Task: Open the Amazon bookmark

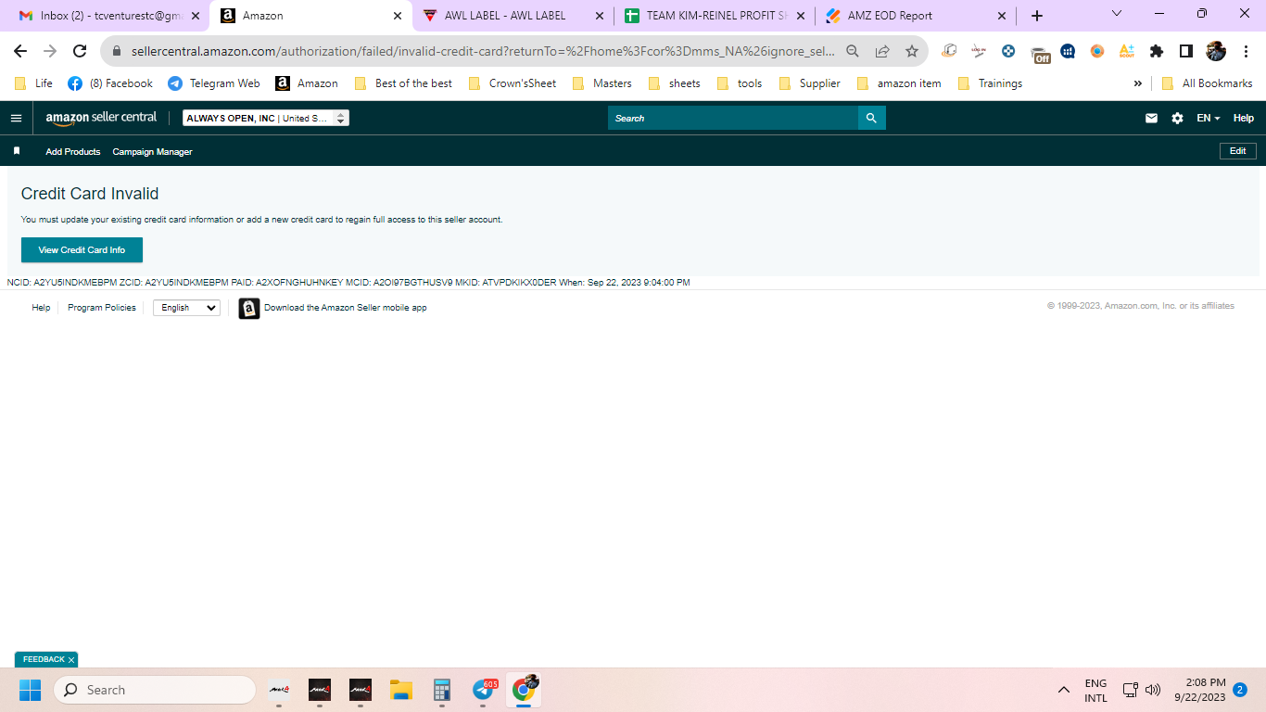Action: coord(307,83)
